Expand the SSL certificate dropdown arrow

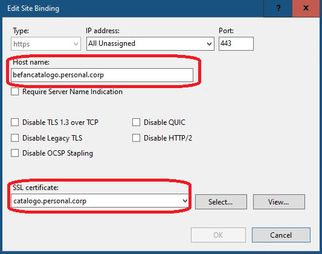[185, 201]
